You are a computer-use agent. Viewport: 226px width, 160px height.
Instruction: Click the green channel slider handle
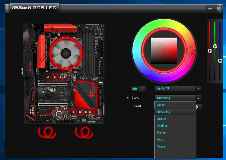click(215, 46)
